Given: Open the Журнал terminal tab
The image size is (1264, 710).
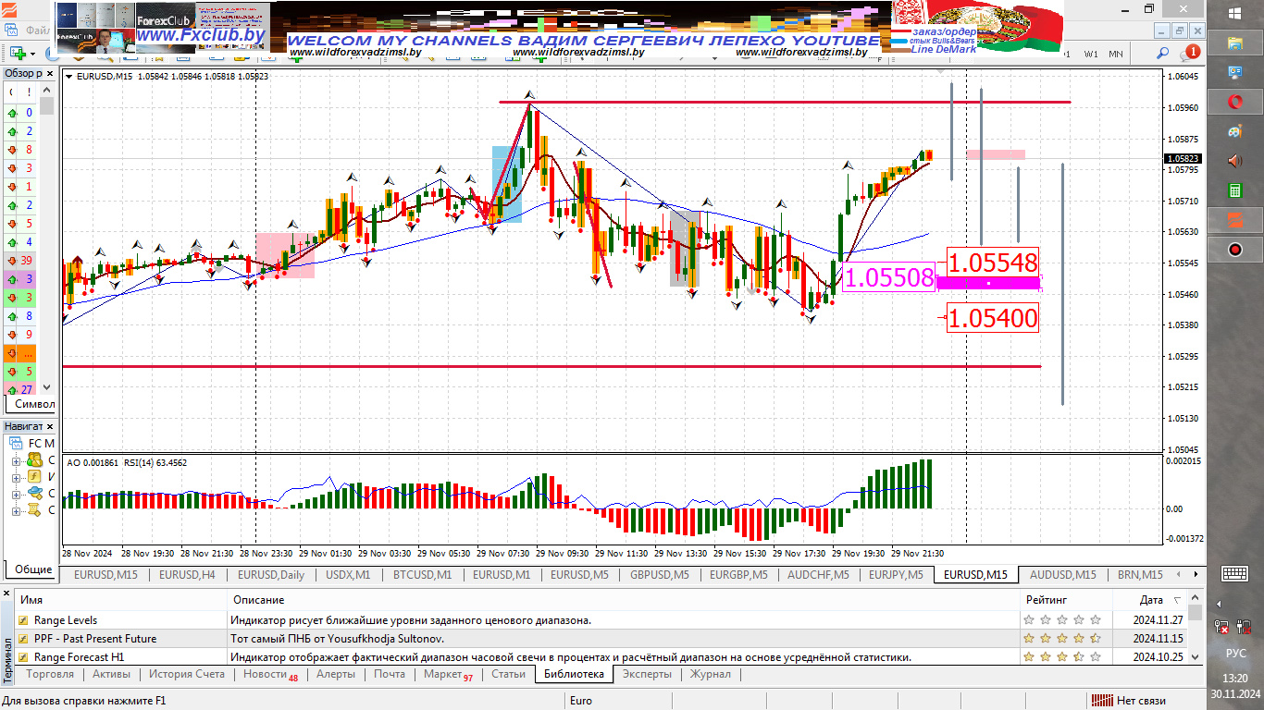Looking at the screenshot, I should 711,675.
